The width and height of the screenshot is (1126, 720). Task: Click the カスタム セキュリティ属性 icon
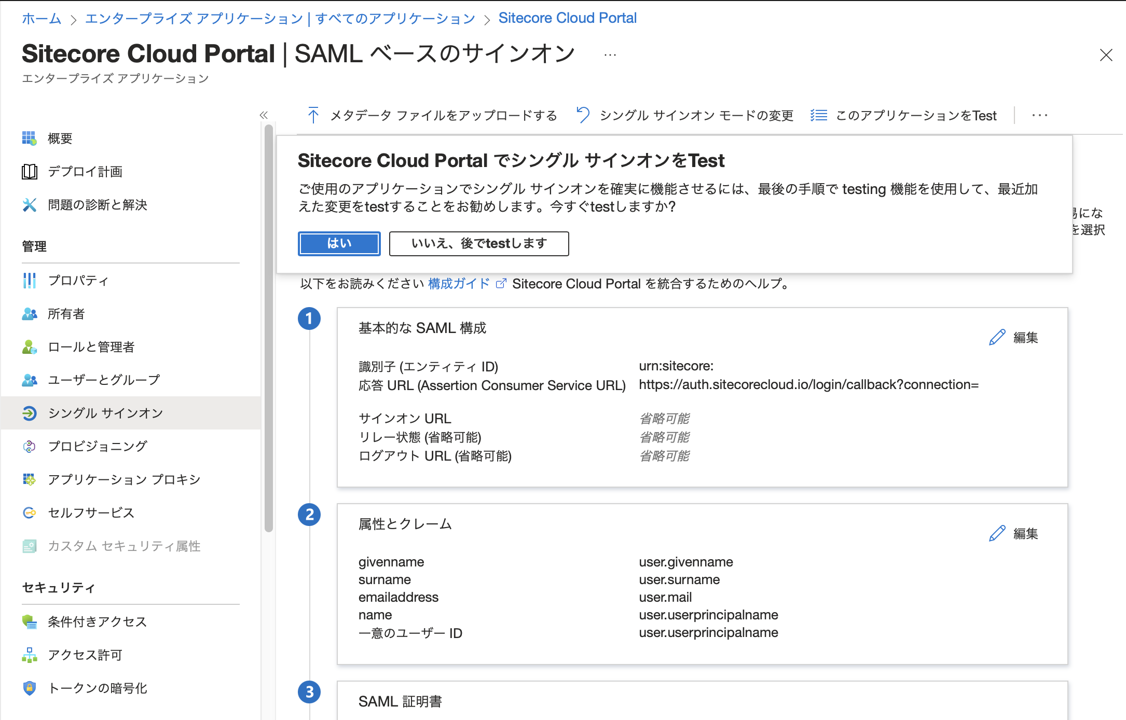click(x=29, y=546)
